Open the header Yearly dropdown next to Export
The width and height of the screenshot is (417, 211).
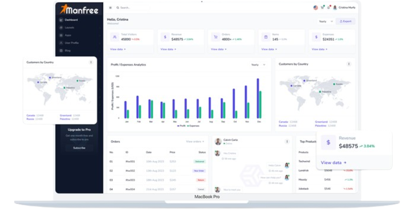coord(325,21)
